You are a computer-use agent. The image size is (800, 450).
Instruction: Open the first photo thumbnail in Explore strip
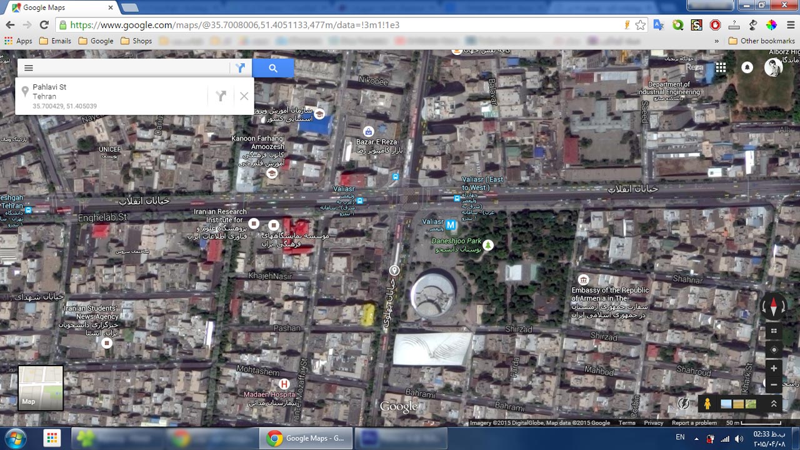coord(726,404)
